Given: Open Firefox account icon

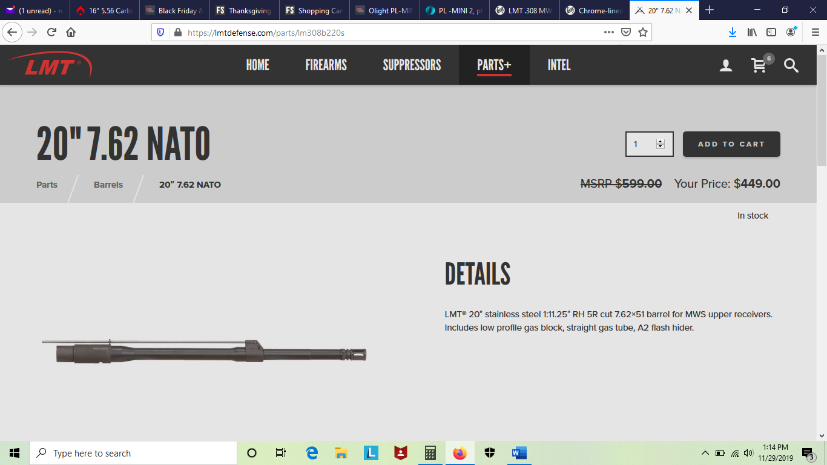Looking at the screenshot, I should pyautogui.click(x=791, y=32).
